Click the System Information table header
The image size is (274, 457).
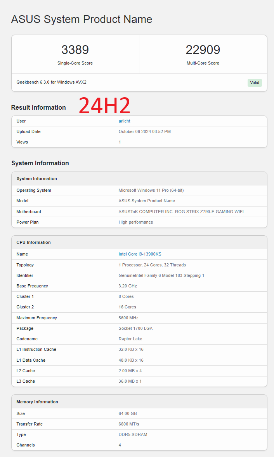(x=139, y=179)
